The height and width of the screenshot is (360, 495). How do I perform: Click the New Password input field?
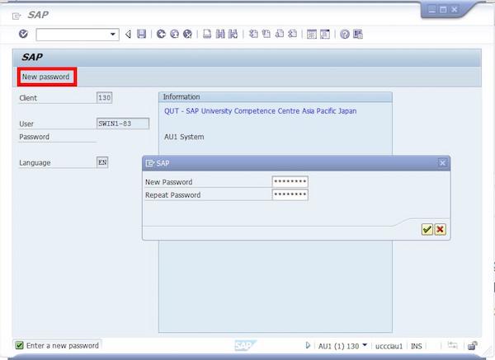290,181
